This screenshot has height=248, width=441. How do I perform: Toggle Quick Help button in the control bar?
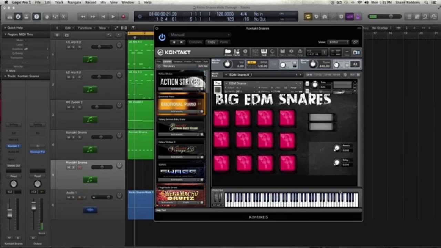click(x=37, y=17)
